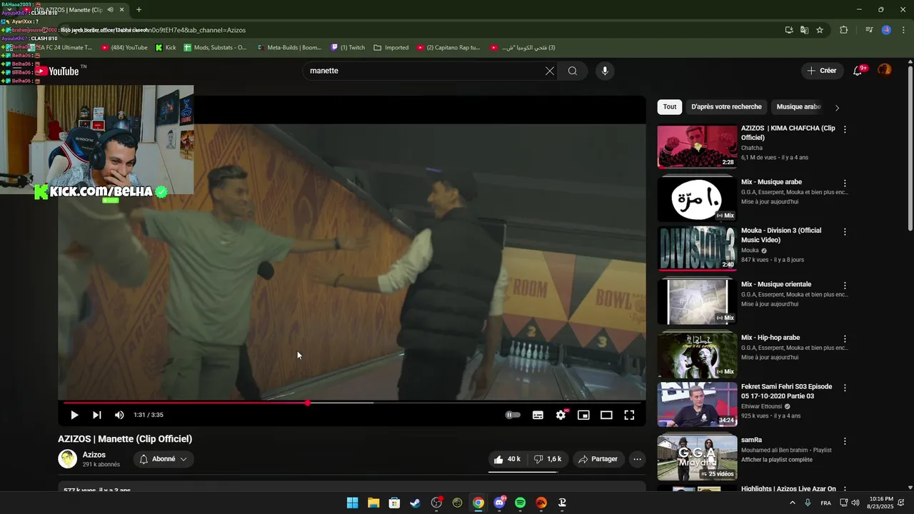Open the Kick bookmark
Screen dimensions: 914x514
[x=166, y=48]
